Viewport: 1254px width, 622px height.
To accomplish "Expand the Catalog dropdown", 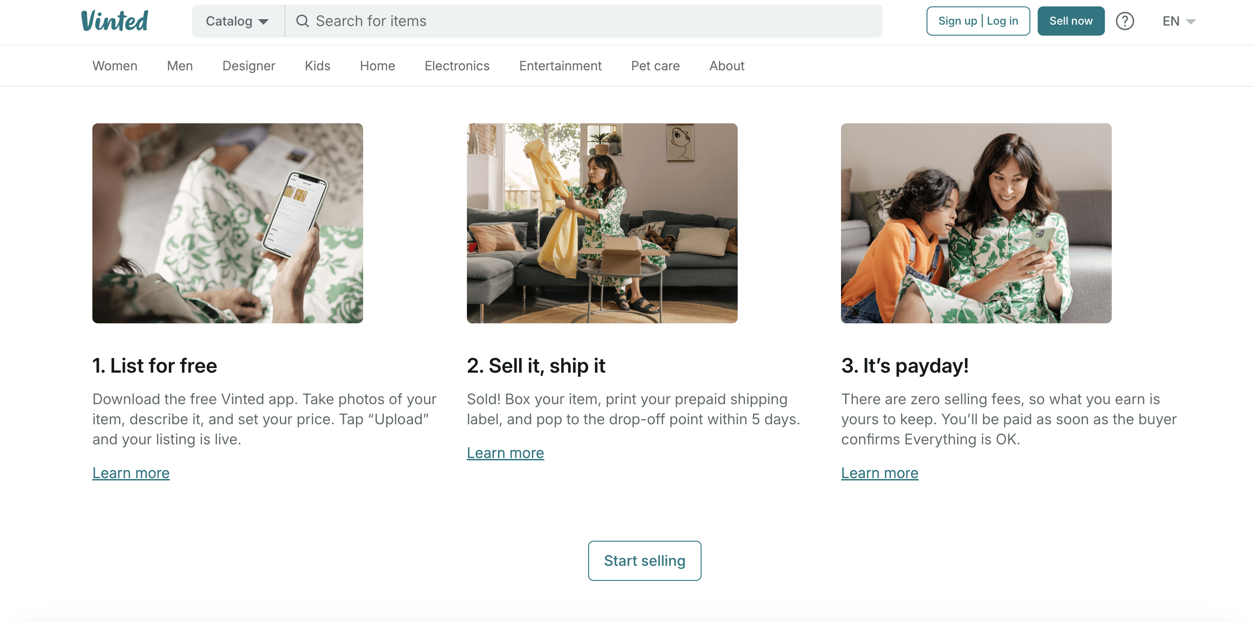I will point(237,21).
